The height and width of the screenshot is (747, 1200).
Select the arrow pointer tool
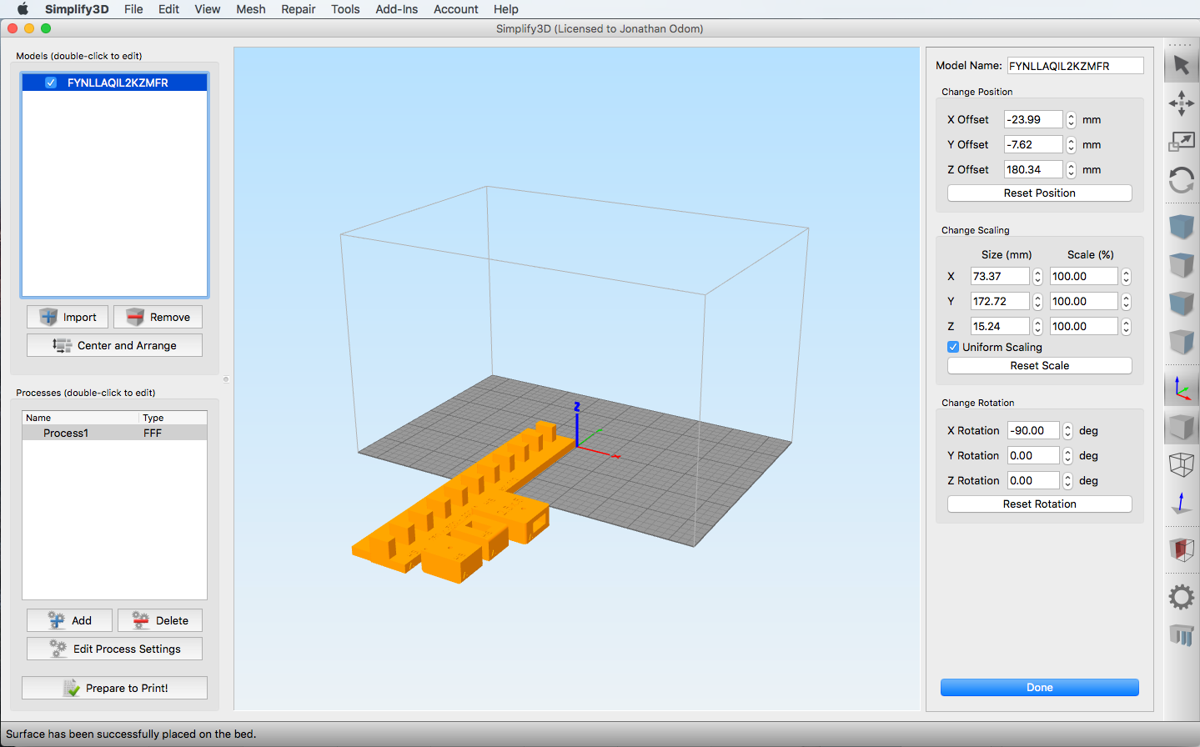click(1181, 65)
